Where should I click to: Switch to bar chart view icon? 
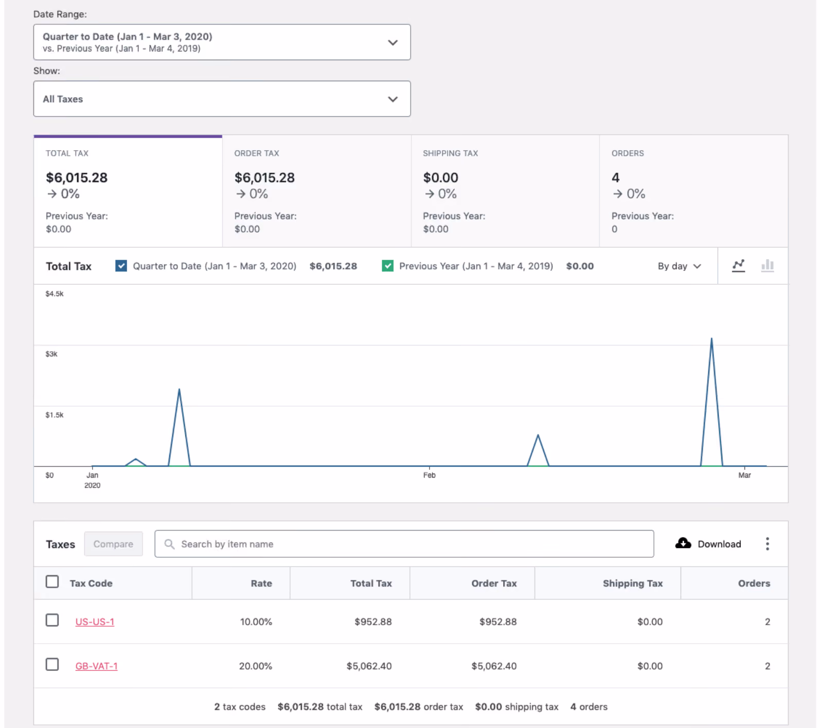point(767,266)
